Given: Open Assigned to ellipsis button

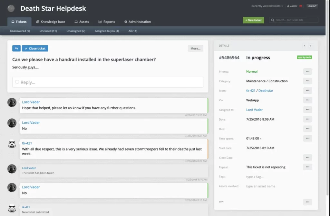Looking at the screenshot, I should coord(308,110).
